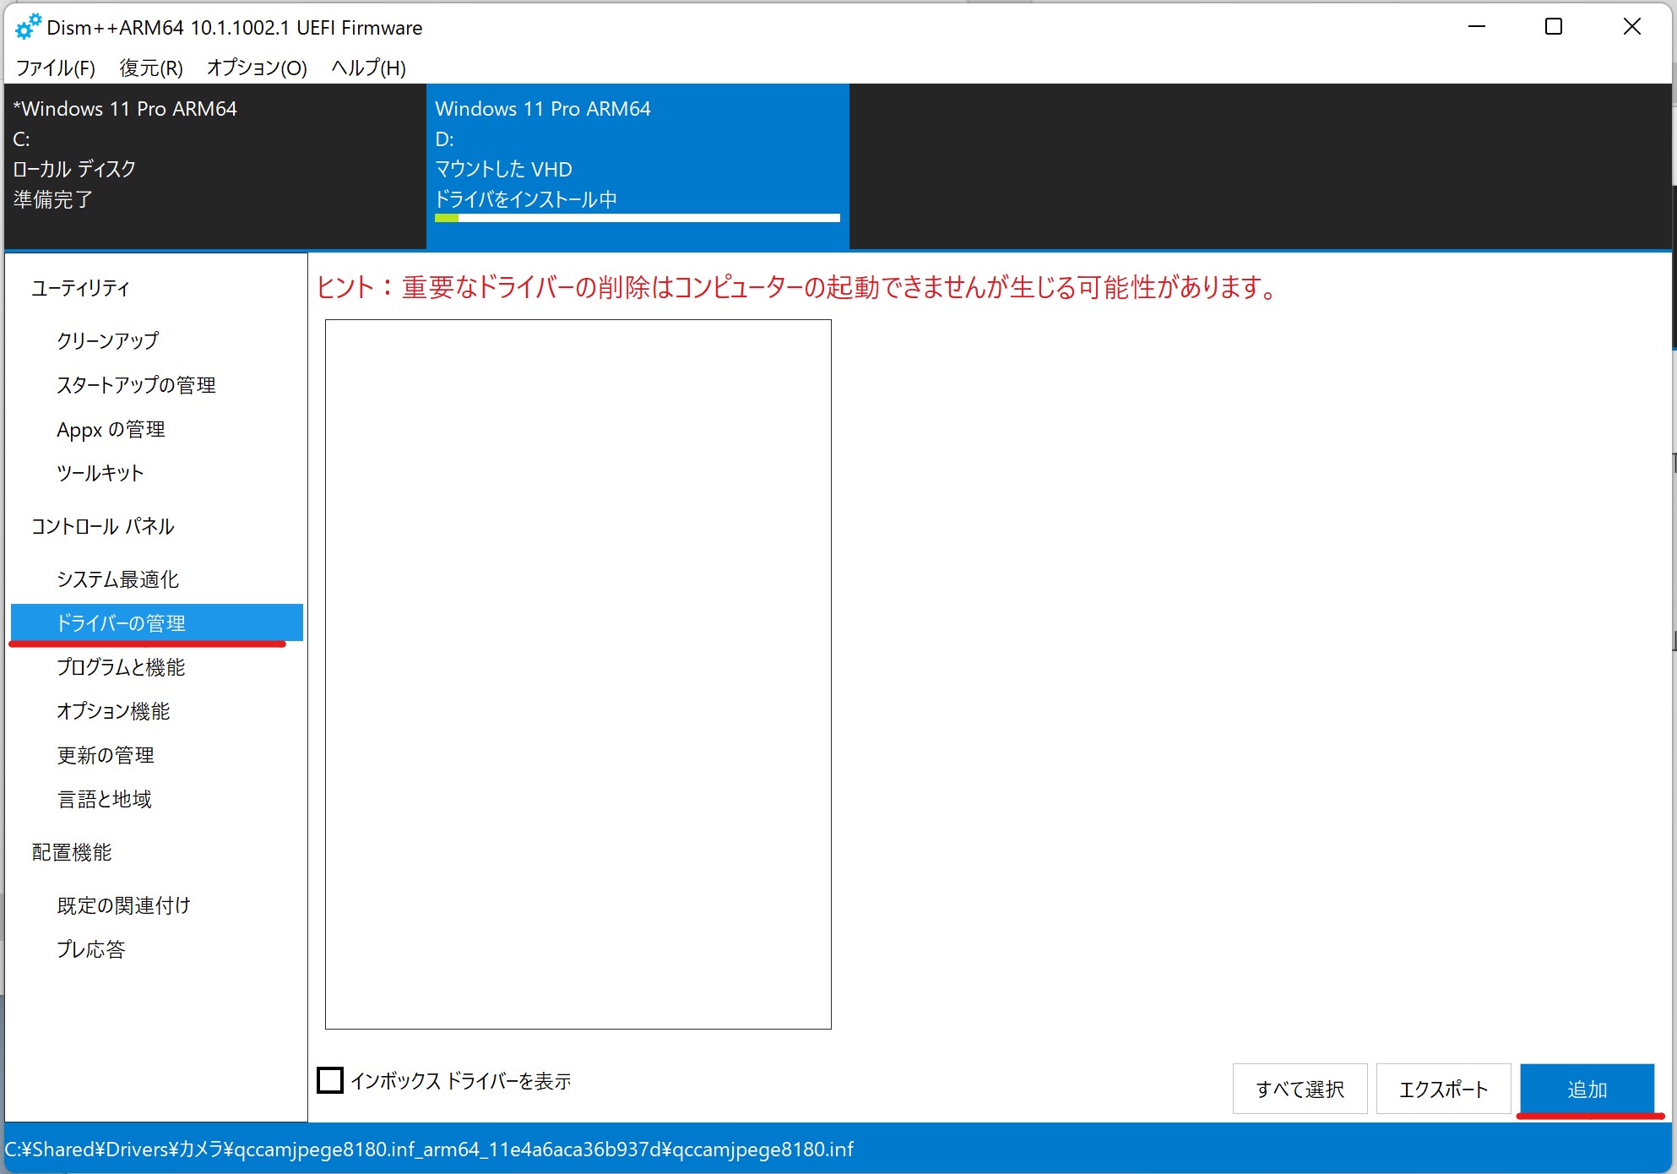Click the driver install progress bar
1677x1174 pixels.
pyautogui.click(x=638, y=218)
